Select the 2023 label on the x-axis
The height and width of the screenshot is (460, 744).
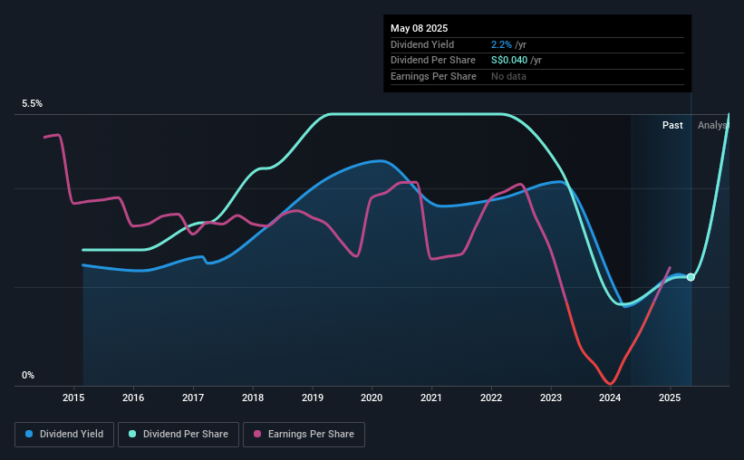tap(551, 398)
